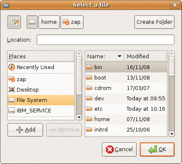Click the initrd folder icon
182x164 pixels.
[x=89, y=129]
